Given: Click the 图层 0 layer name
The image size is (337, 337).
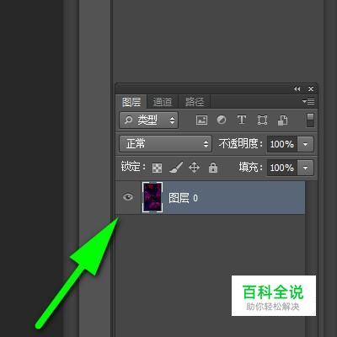Looking at the screenshot, I should click(183, 198).
